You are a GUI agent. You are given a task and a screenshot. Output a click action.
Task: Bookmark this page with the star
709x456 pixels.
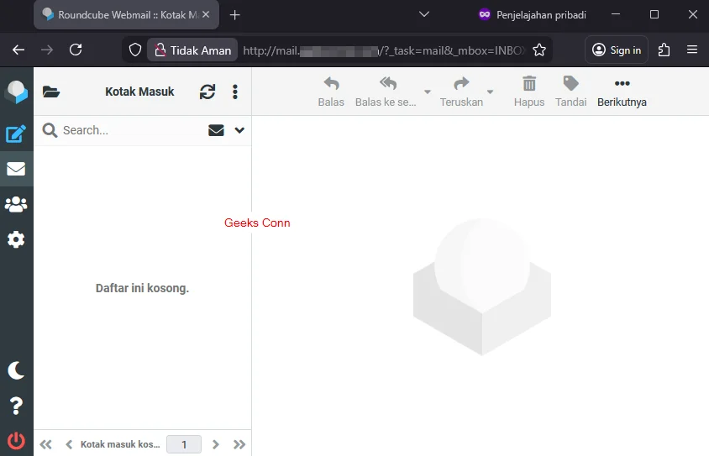pyautogui.click(x=539, y=50)
